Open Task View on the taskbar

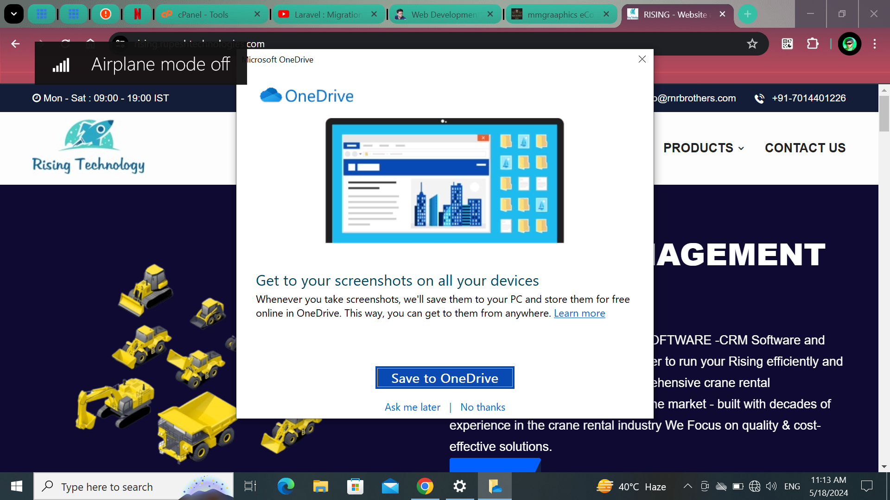[x=250, y=486]
